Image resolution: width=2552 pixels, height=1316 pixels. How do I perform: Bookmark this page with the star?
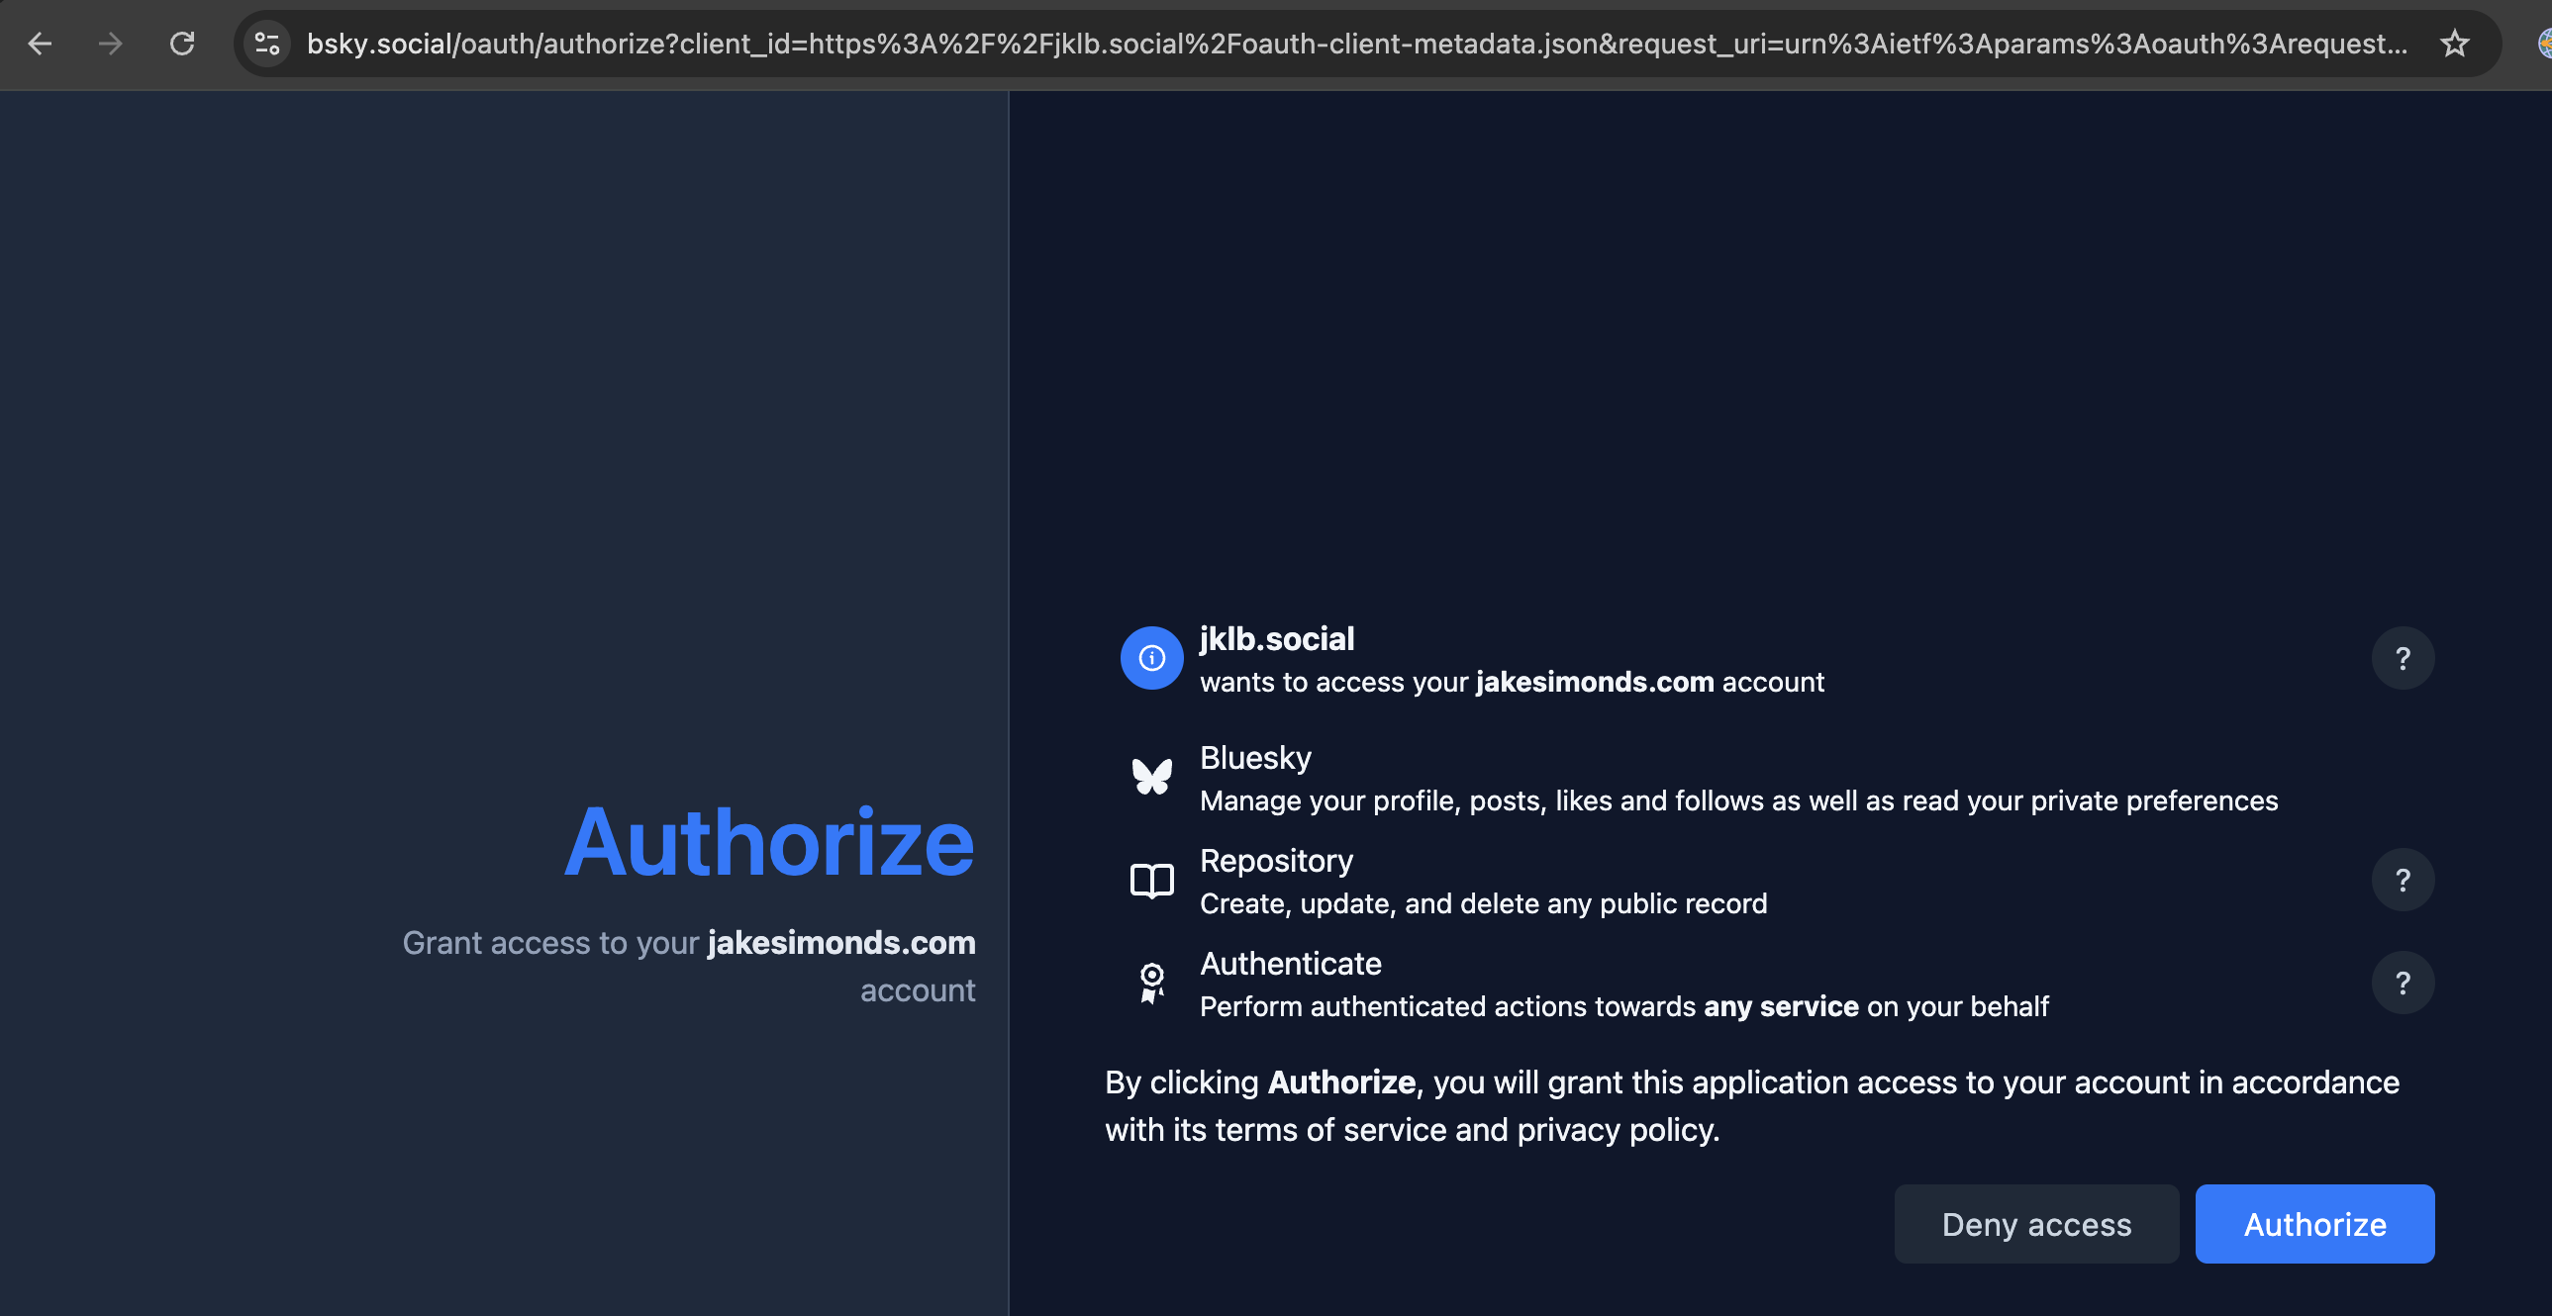pyautogui.click(x=2454, y=44)
